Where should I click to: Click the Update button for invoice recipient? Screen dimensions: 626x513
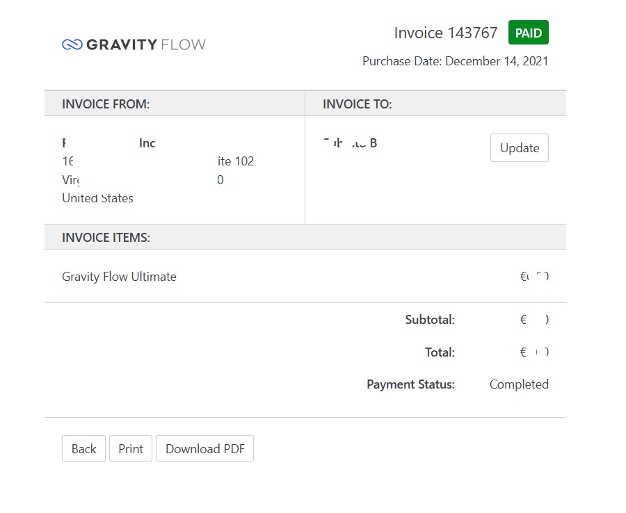[x=519, y=147]
